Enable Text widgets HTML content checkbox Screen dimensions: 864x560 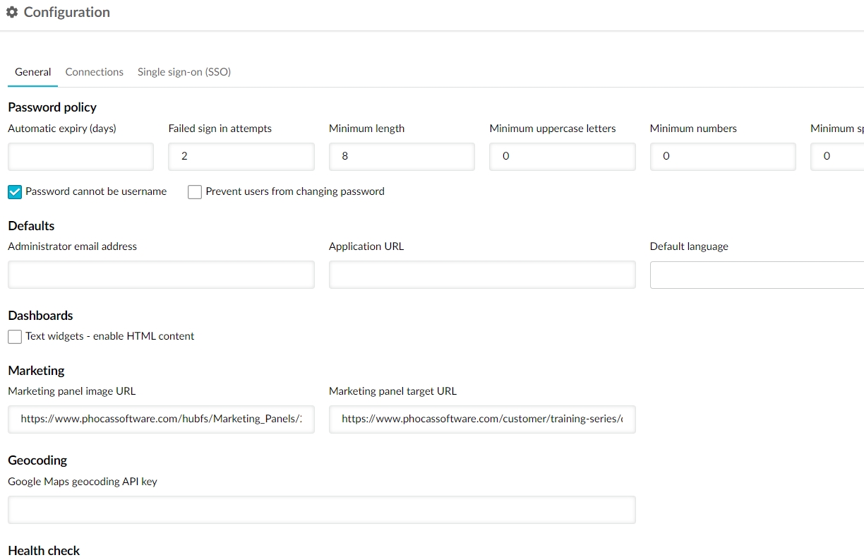(x=15, y=337)
